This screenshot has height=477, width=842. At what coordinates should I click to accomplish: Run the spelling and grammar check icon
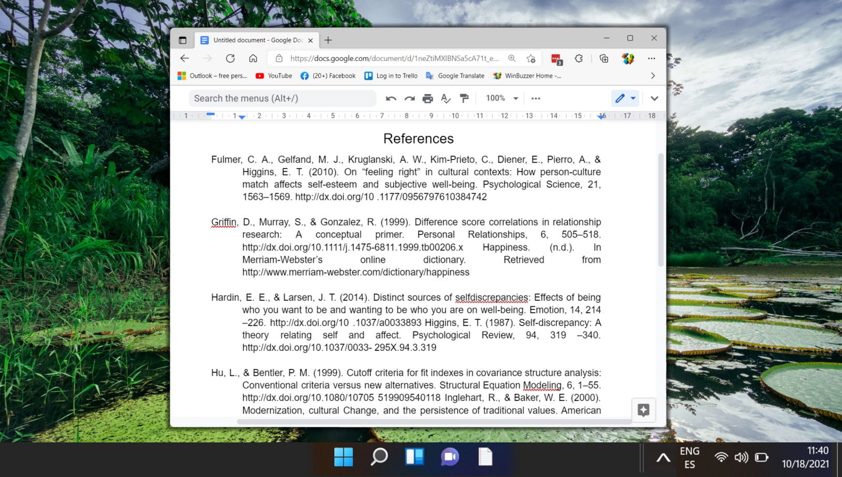[446, 98]
